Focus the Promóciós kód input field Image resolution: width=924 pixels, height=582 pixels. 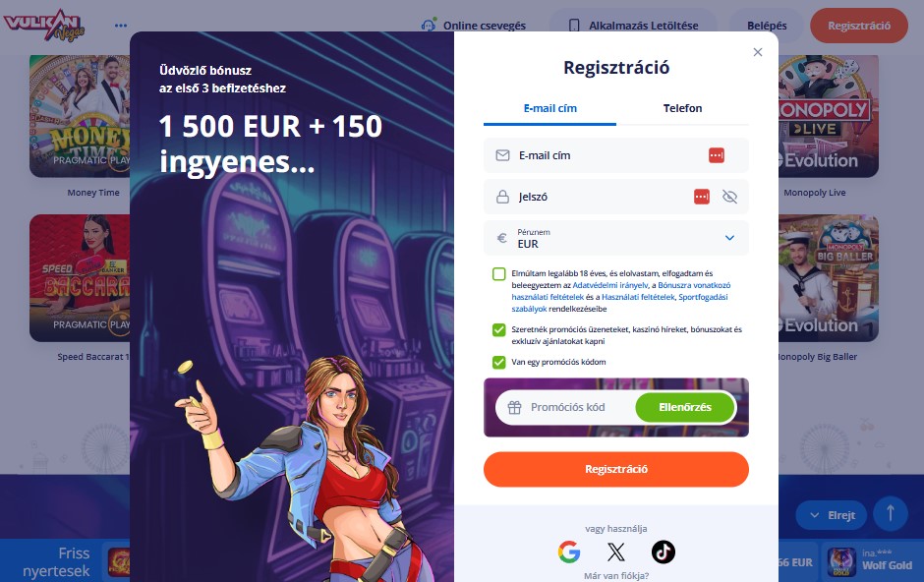click(567, 407)
